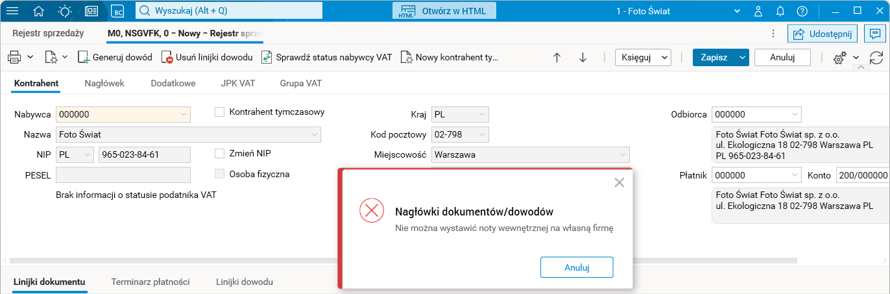Toggle Osoba fizyczna checkbox
This screenshot has width=890, height=294.
tap(219, 174)
